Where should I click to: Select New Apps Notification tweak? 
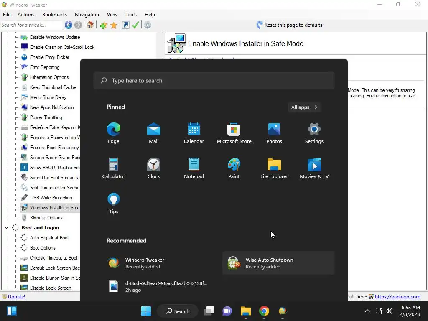(52, 107)
